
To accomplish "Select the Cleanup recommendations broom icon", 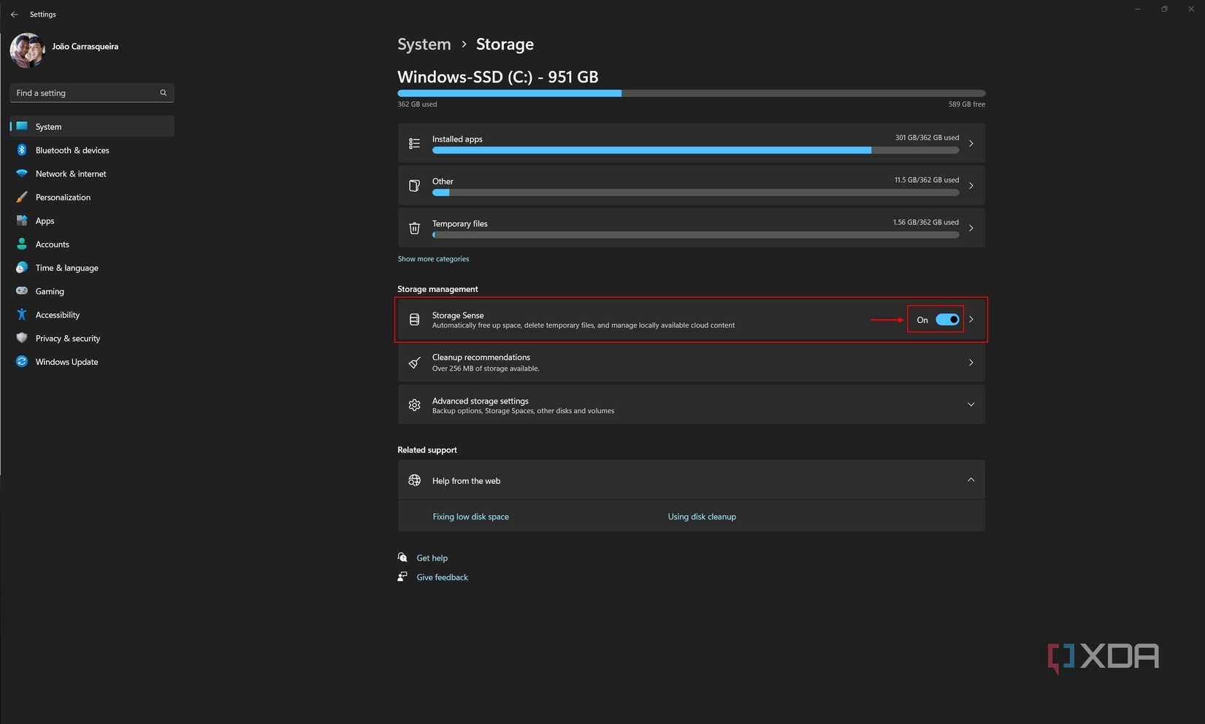I will 414,362.
